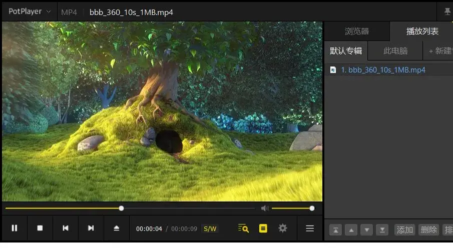Click on the video display area
This screenshot has height=250, width=453.
coord(162,111)
